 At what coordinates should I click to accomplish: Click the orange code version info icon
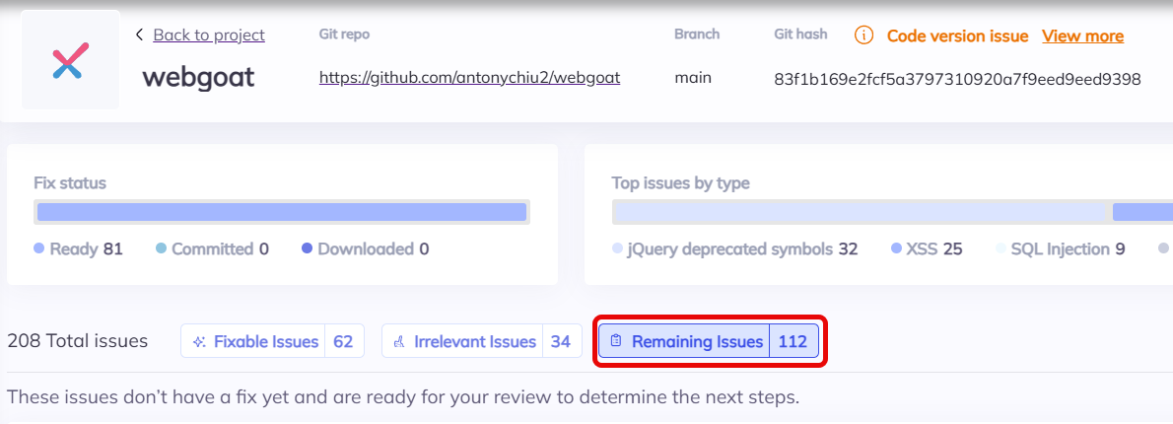pos(863,35)
